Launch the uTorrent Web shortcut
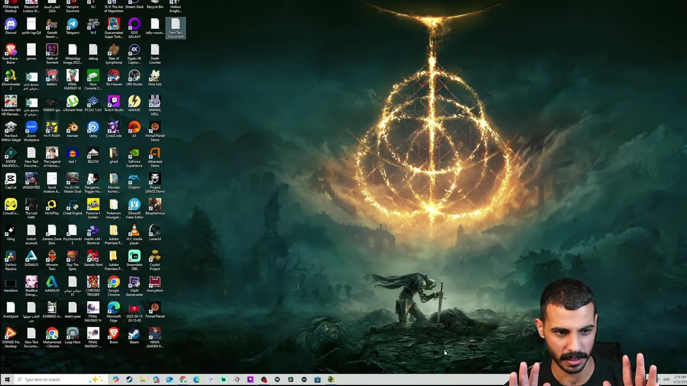687x386 pixels. click(72, 103)
